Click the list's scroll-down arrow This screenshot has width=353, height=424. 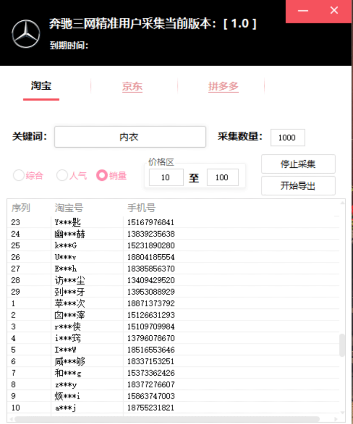click(x=342, y=412)
